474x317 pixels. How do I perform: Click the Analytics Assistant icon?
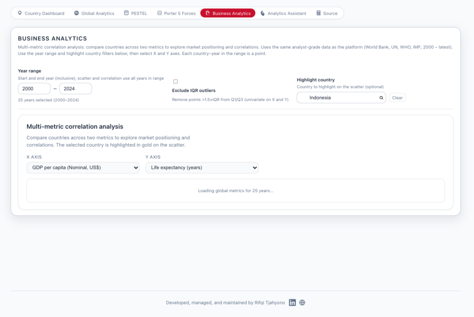point(263,13)
